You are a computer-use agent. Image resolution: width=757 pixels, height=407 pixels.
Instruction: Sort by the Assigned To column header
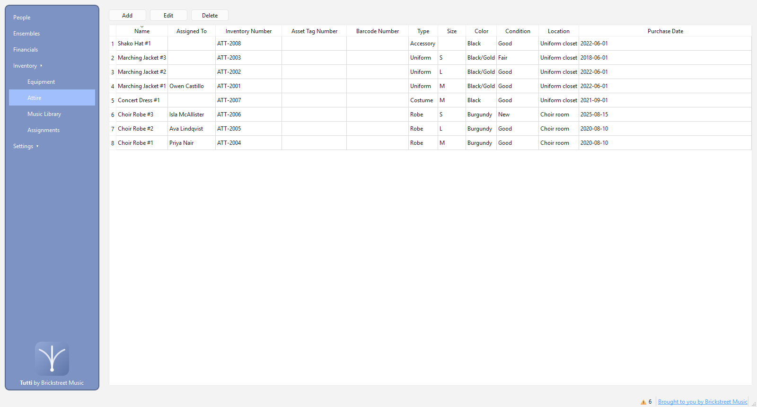coord(192,31)
